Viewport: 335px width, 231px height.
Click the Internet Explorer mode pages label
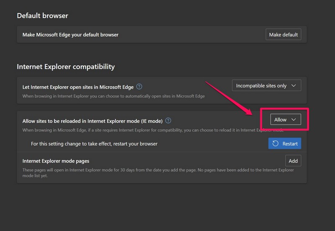pyautogui.click(x=56, y=161)
